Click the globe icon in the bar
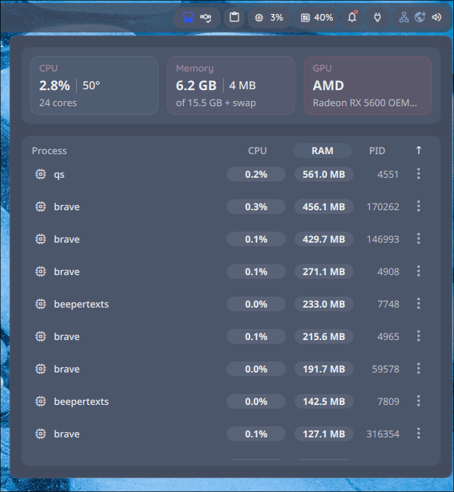 420,17
